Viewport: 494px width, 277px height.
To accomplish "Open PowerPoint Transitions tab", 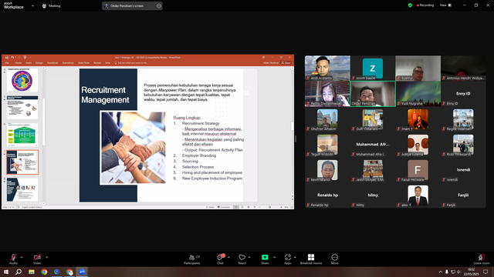I will coord(52,63).
